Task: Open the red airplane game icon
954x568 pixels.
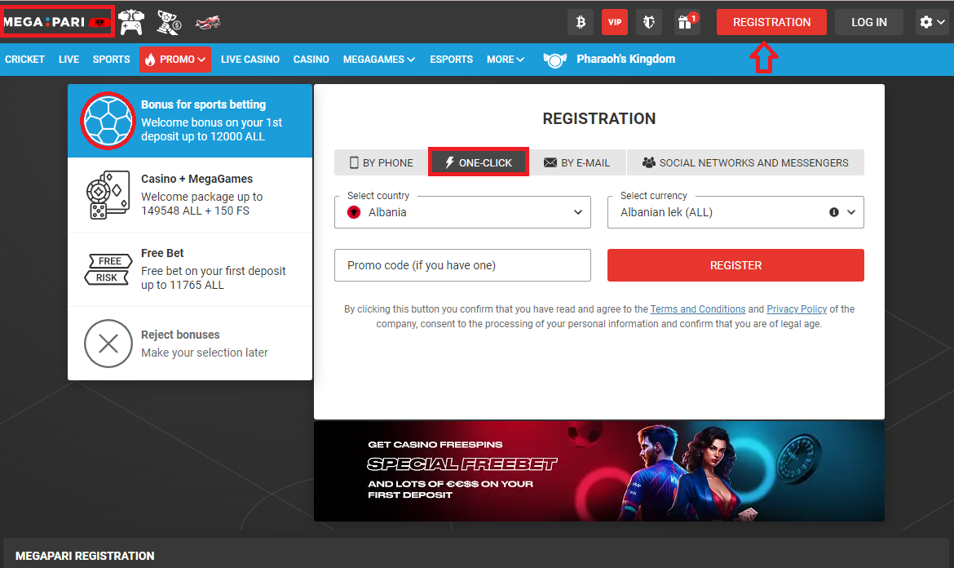Action: [208, 23]
